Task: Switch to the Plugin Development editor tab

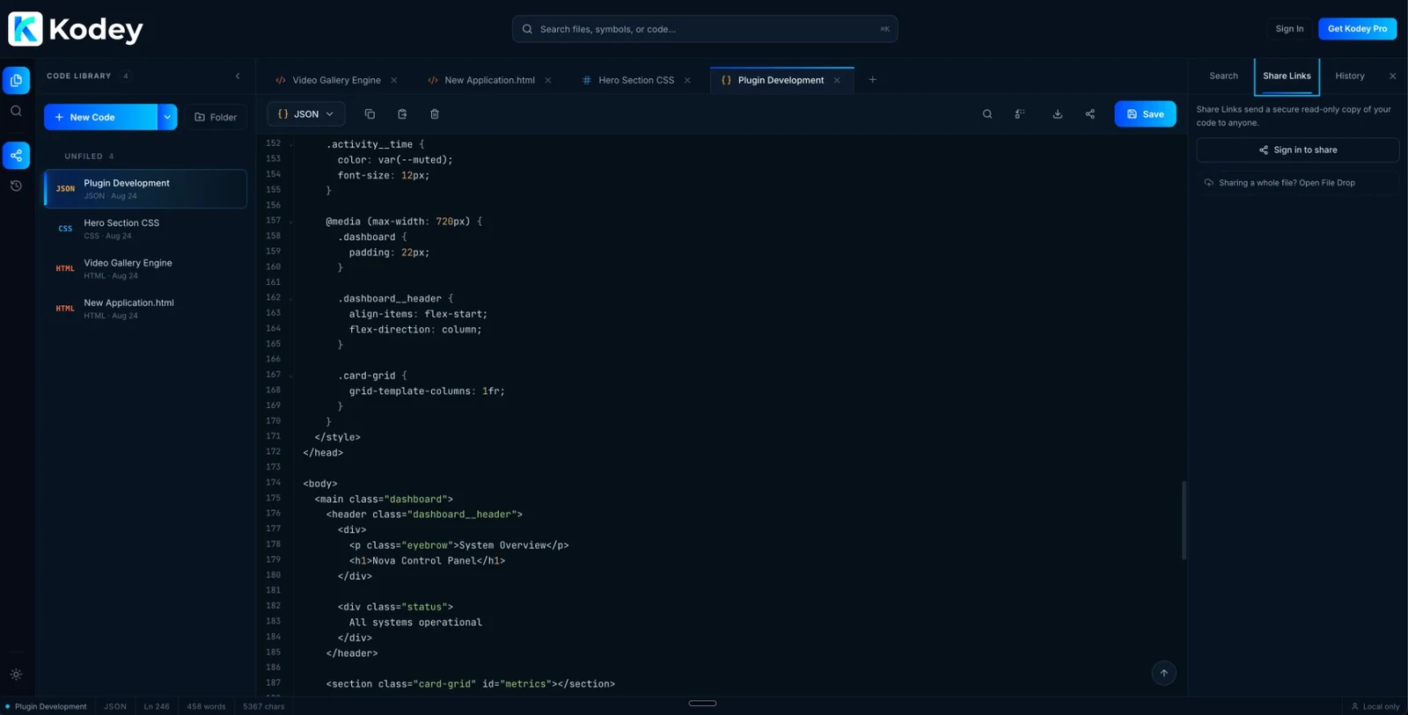Action: coord(781,80)
